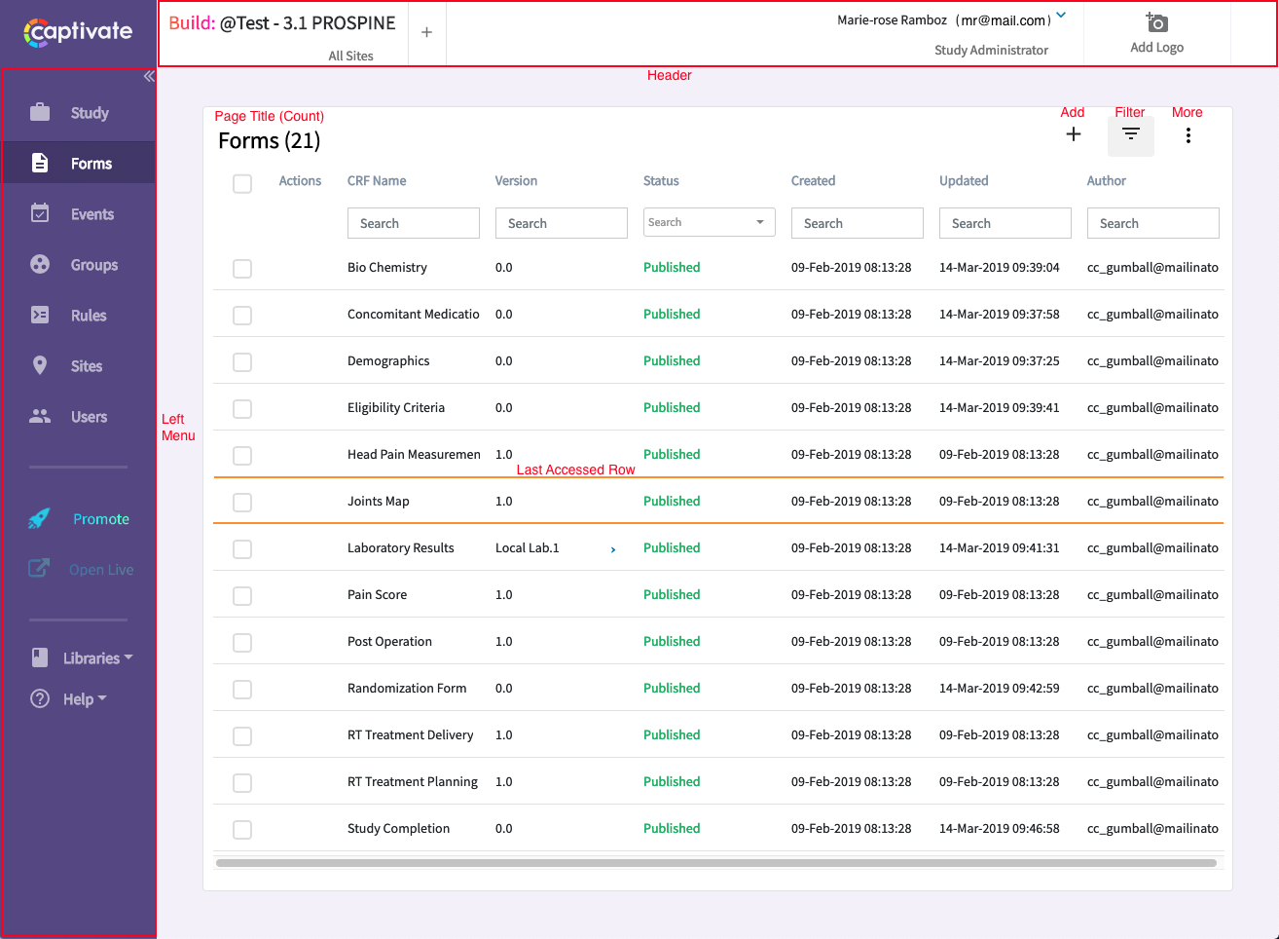
Task: Click the Add Logo camera icon
Action: 1156,23
